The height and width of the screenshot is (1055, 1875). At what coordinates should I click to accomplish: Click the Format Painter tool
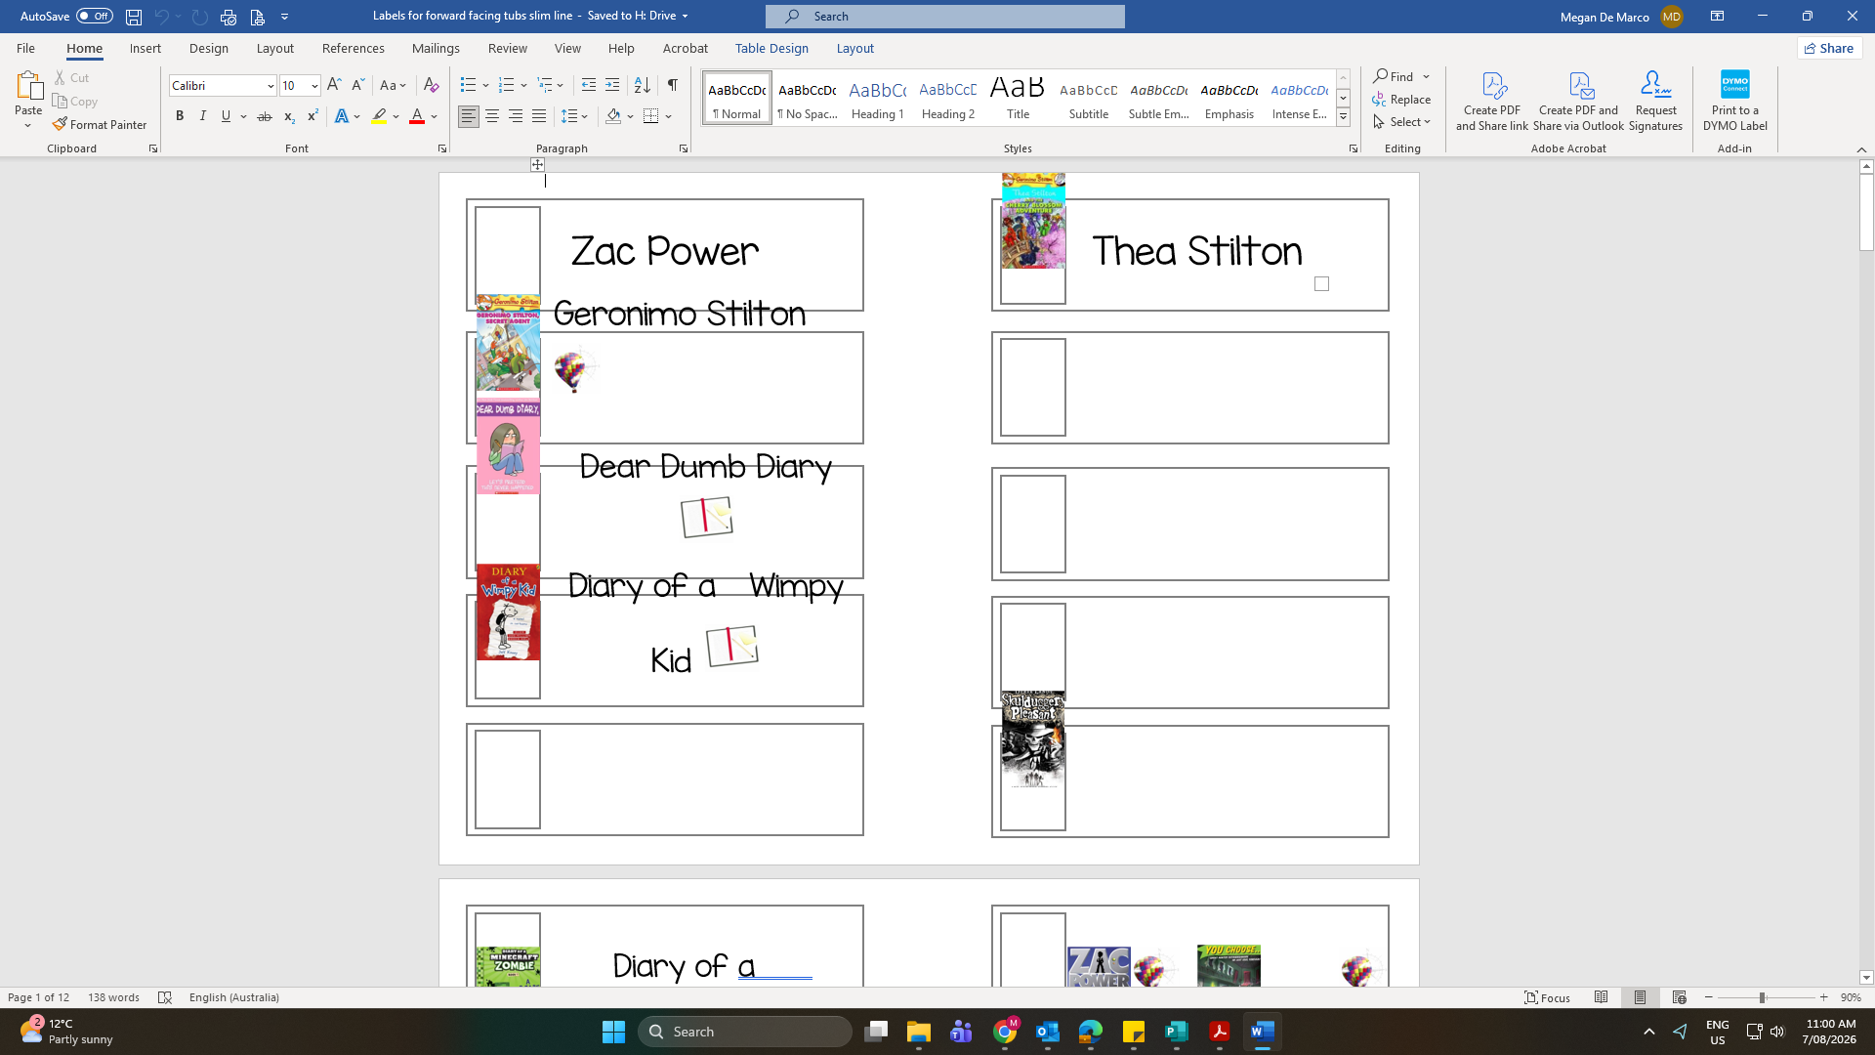pos(100,125)
